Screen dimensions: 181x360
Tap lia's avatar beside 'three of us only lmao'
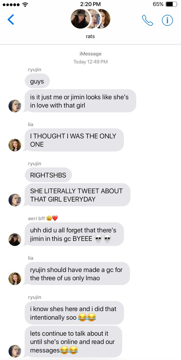15,279
